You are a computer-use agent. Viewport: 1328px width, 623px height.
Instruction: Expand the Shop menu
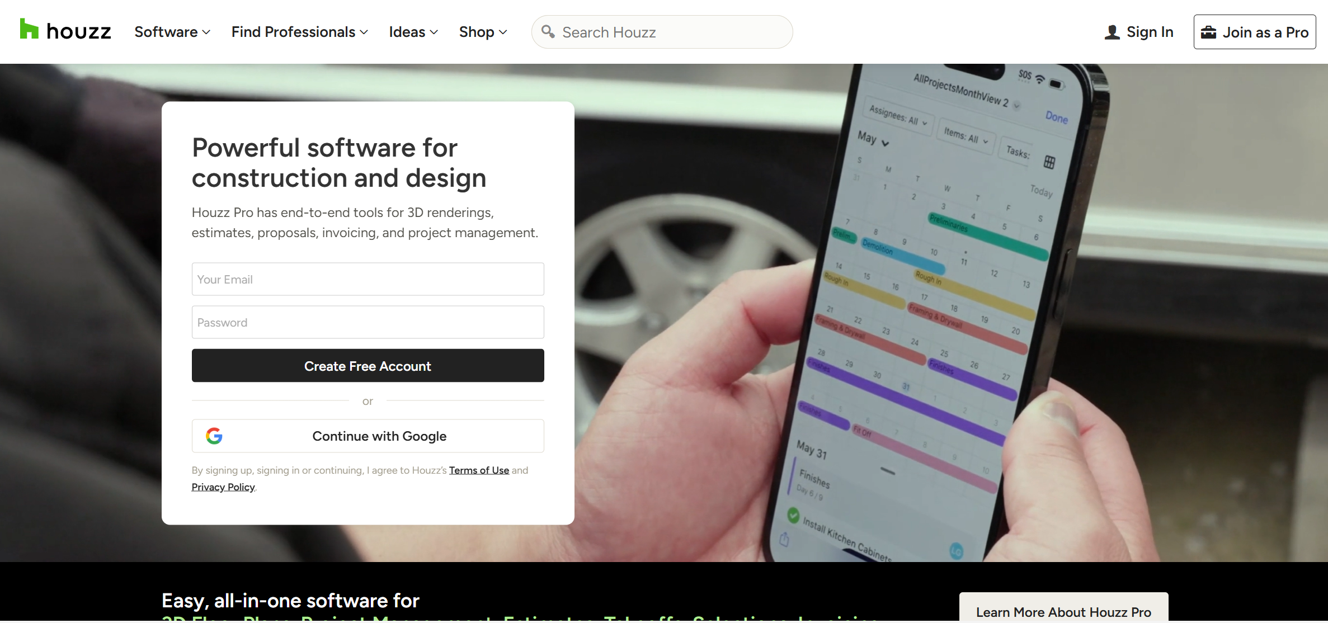[x=483, y=32]
